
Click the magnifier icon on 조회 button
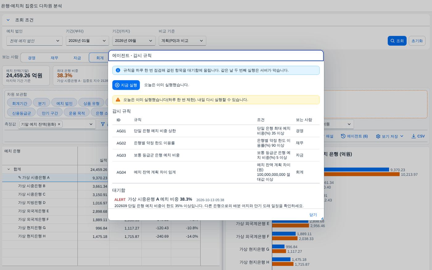coord(393,41)
